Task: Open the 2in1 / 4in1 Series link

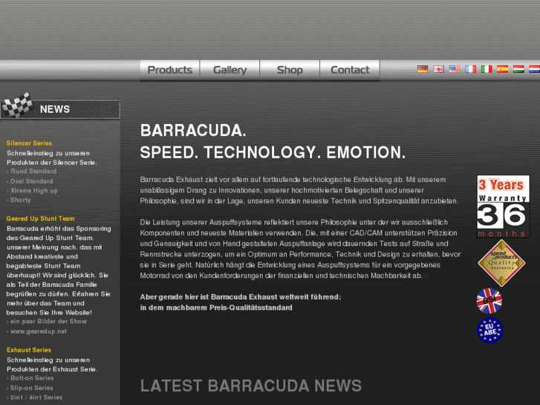Action: tap(36, 397)
